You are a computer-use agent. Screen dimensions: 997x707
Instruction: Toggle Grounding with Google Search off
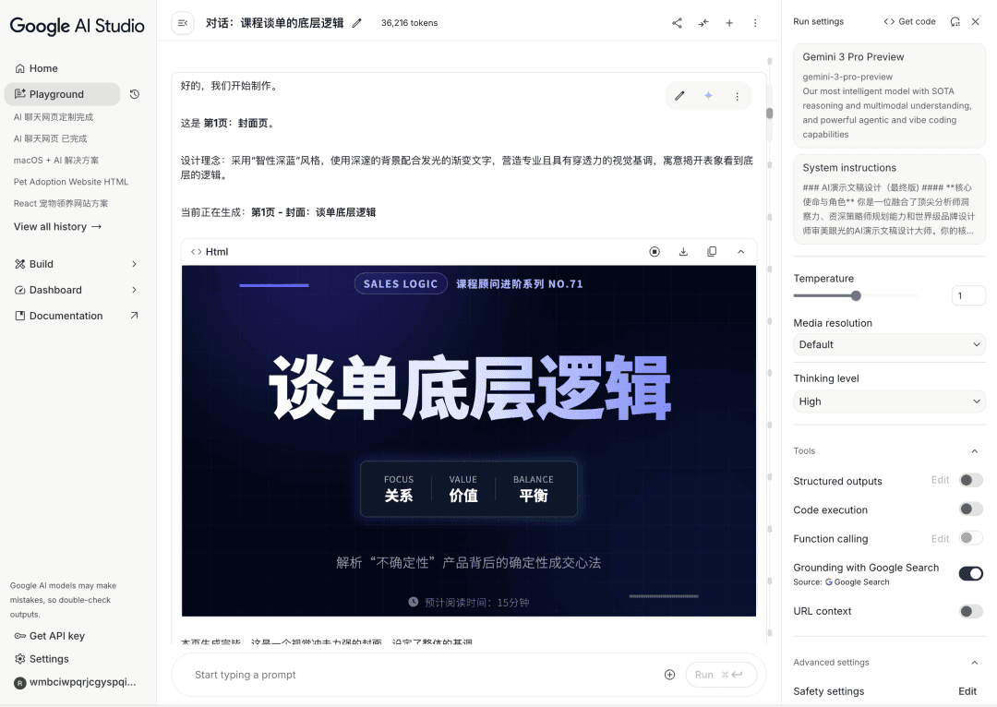pos(970,573)
